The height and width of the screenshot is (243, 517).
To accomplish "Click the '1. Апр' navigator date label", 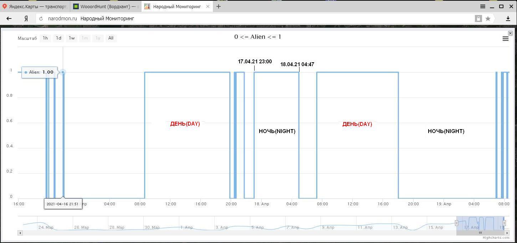I will (x=187, y=227).
